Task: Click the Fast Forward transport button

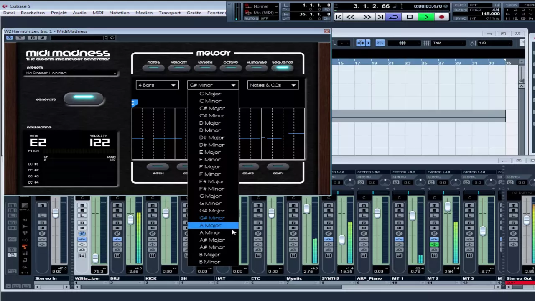Action: 367,17
